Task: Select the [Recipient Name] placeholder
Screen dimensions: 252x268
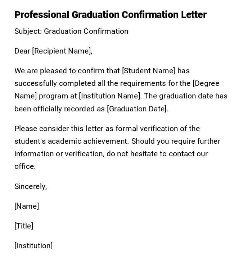Action: click(x=62, y=51)
